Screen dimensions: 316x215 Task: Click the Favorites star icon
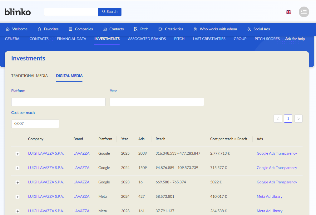pos(39,29)
